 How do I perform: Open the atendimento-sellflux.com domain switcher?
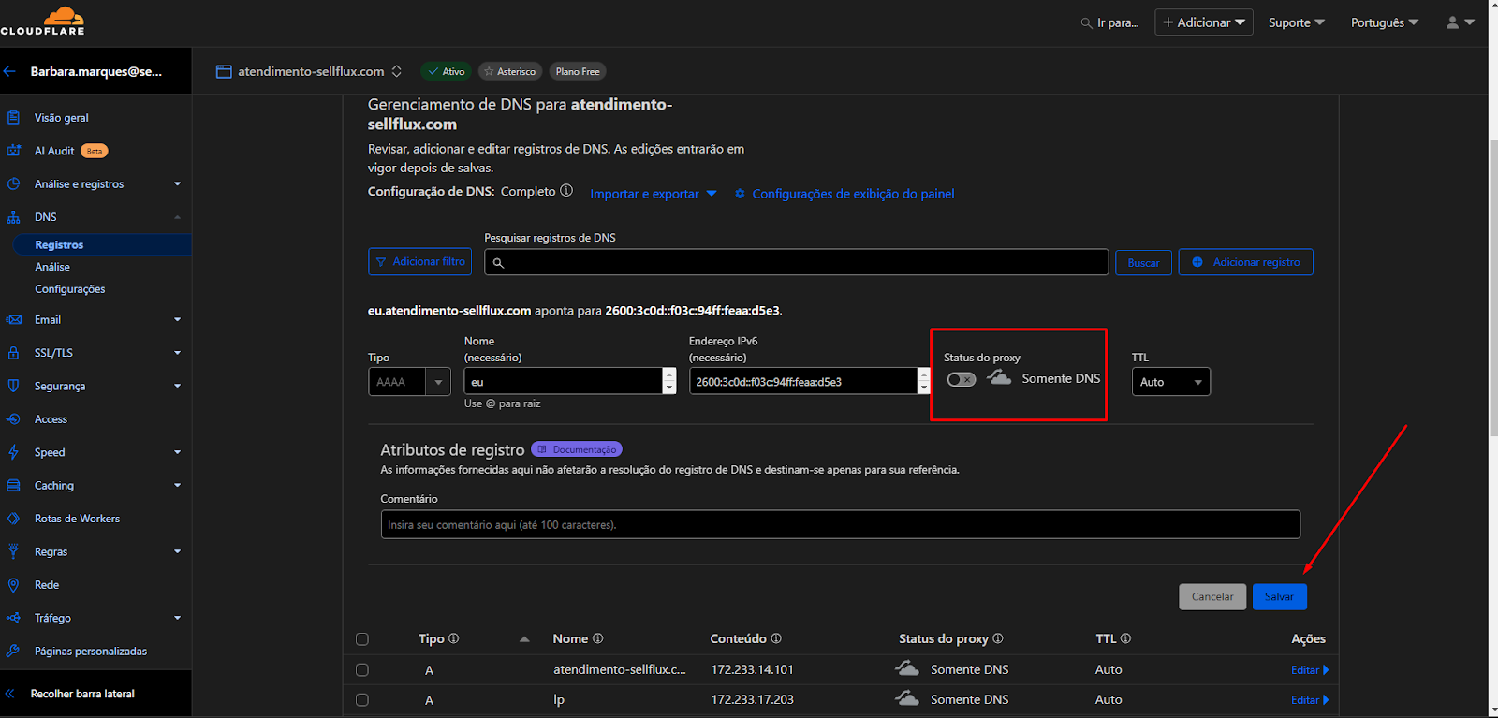pyautogui.click(x=397, y=71)
